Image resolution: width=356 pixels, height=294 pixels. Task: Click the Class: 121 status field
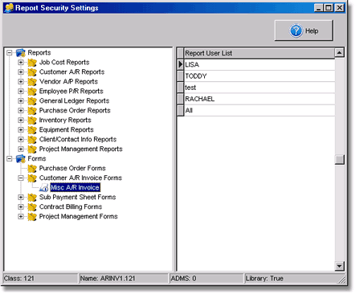point(40,279)
